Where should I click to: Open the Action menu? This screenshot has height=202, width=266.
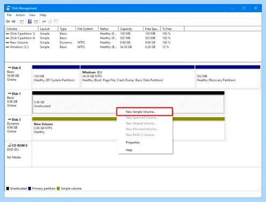tap(20, 15)
